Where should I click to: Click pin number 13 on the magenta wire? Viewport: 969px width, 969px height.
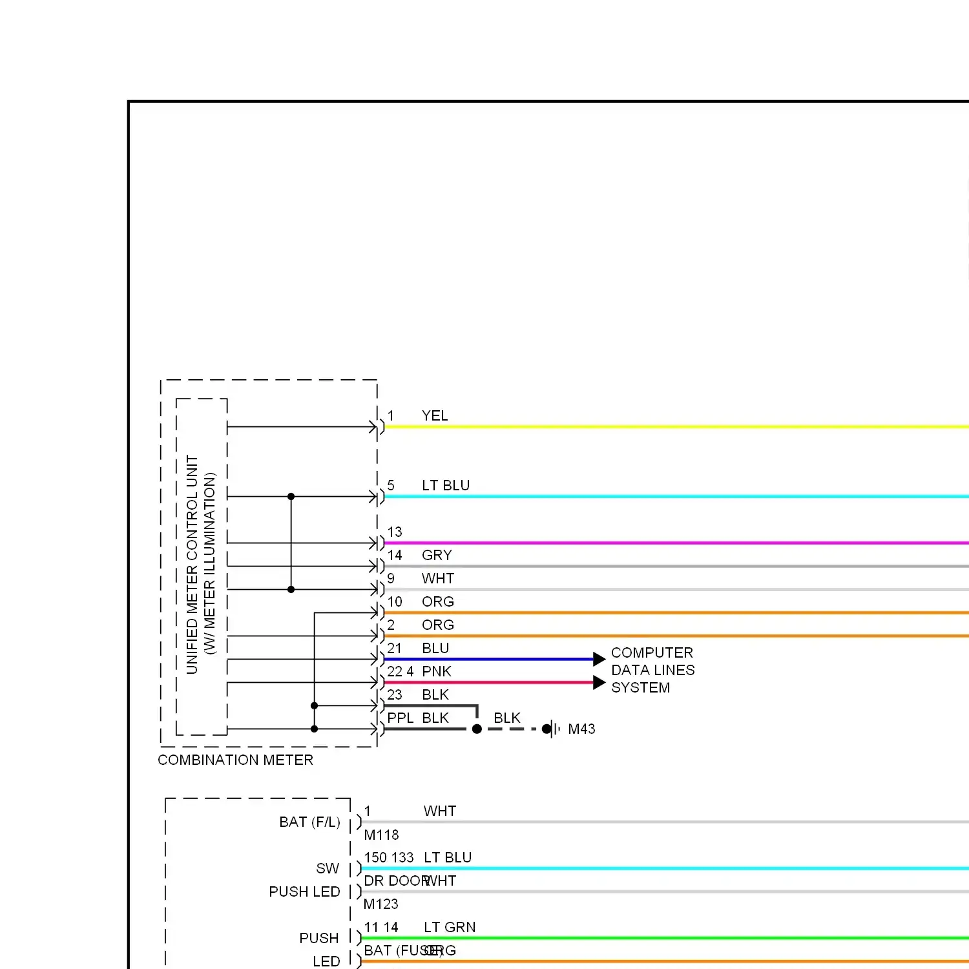click(x=394, y=532)
